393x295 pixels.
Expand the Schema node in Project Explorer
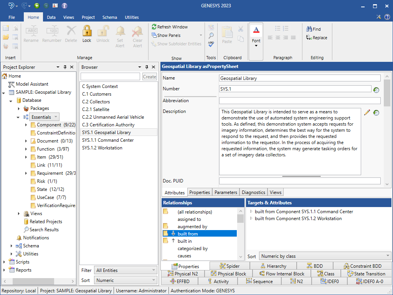(11, 246)
